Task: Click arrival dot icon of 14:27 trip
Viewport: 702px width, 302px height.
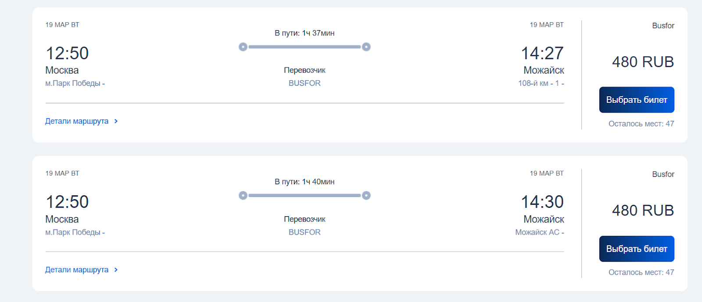Action: click(x=366, y=47)
